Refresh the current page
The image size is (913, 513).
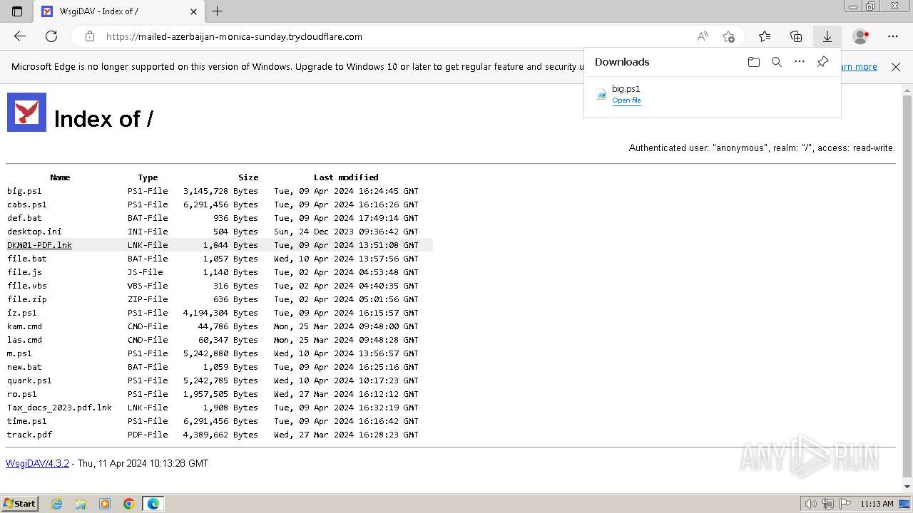pos(51,36)
